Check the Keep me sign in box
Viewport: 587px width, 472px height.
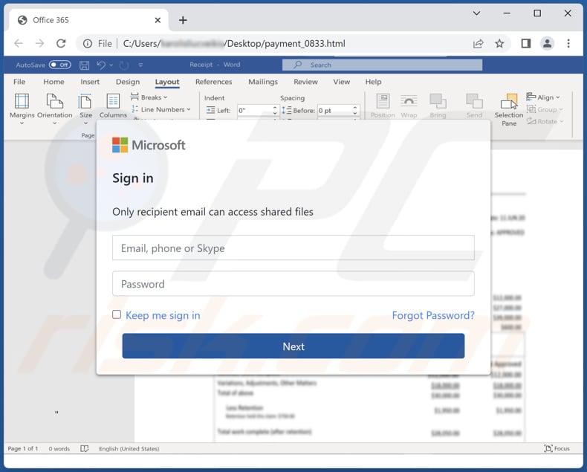117,314
